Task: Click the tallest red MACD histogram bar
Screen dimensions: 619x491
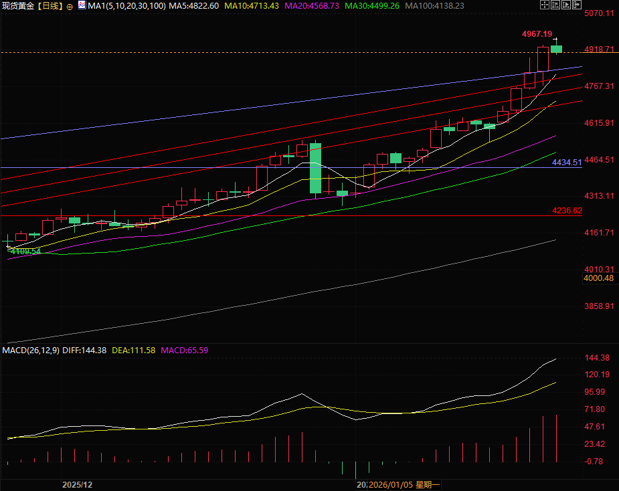Action: click(556, 438)
